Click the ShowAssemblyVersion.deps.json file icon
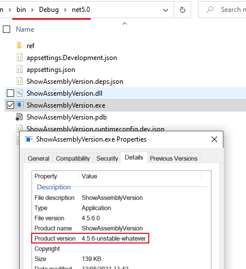This screenshot has height=269, width=246. [x=19, y=82]
